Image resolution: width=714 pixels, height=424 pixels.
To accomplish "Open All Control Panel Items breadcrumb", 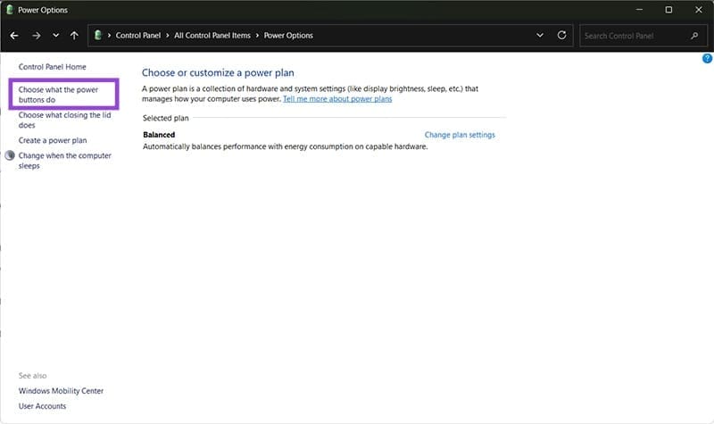I will tap(212, 36).
